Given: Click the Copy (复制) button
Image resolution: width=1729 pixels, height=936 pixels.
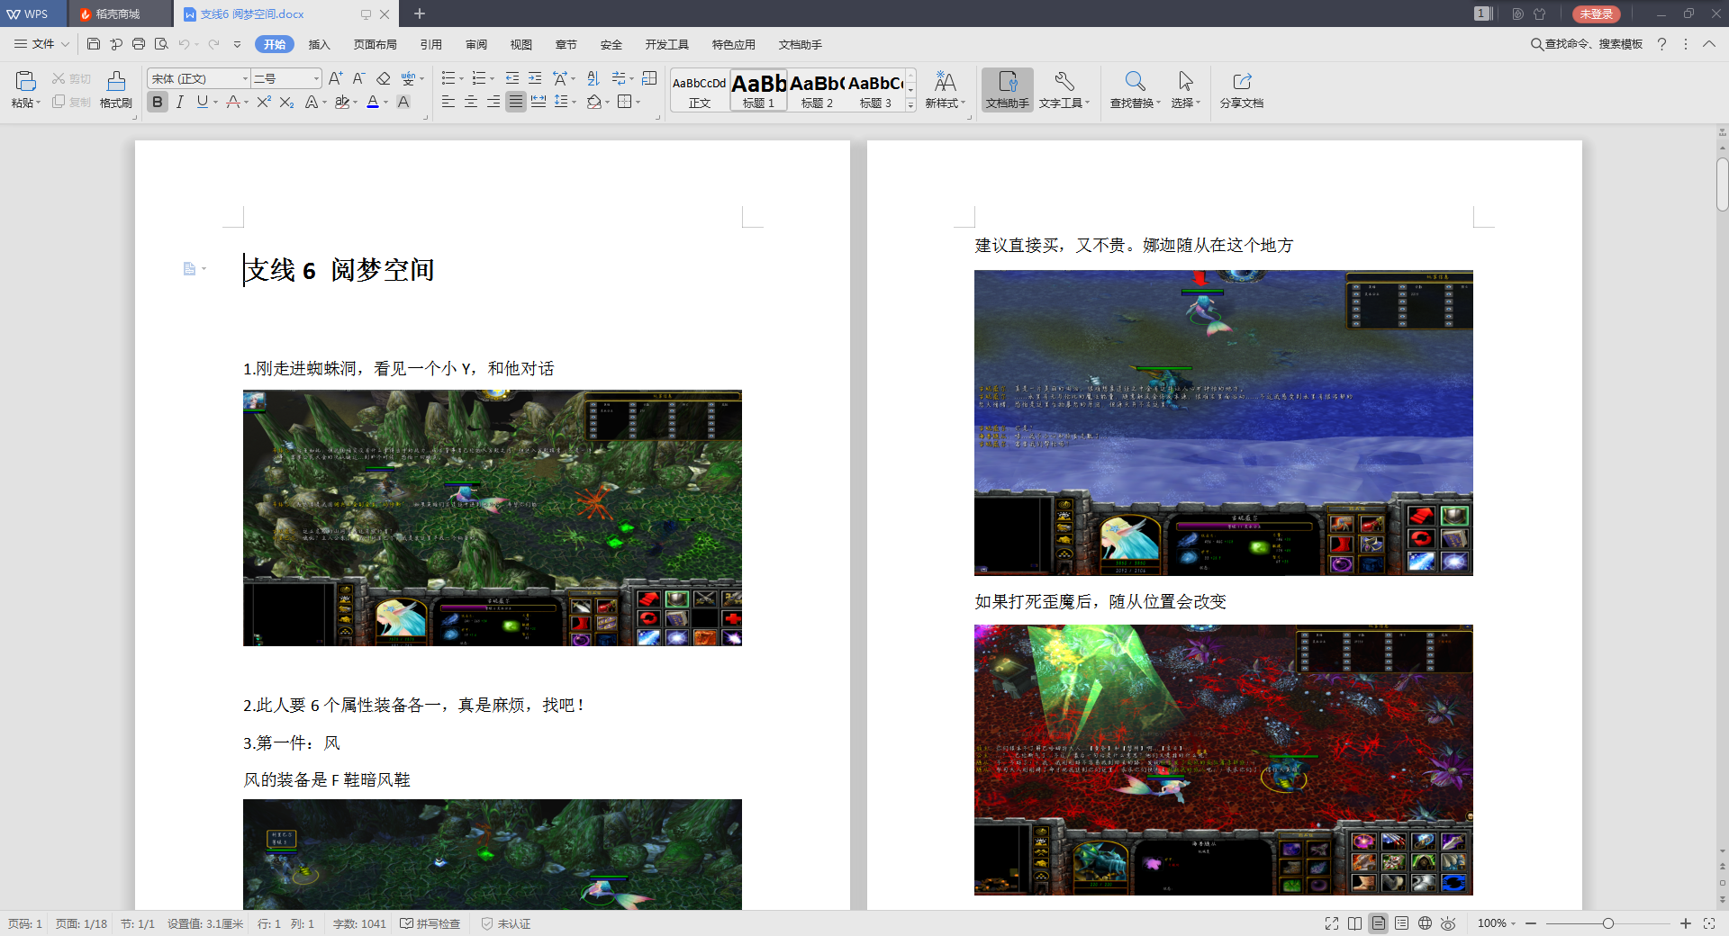Looking at the screenshot, I should [71, 102].
